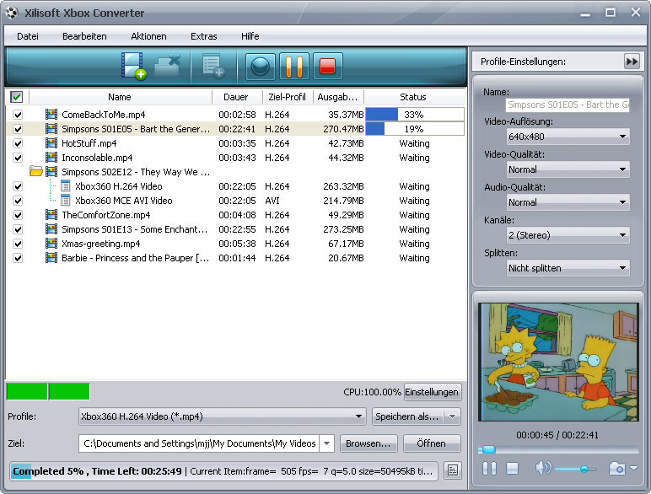This screenshot has width=651, height=494.
Task: Open the Hilfe menu
Action: (x=250, y=36)
